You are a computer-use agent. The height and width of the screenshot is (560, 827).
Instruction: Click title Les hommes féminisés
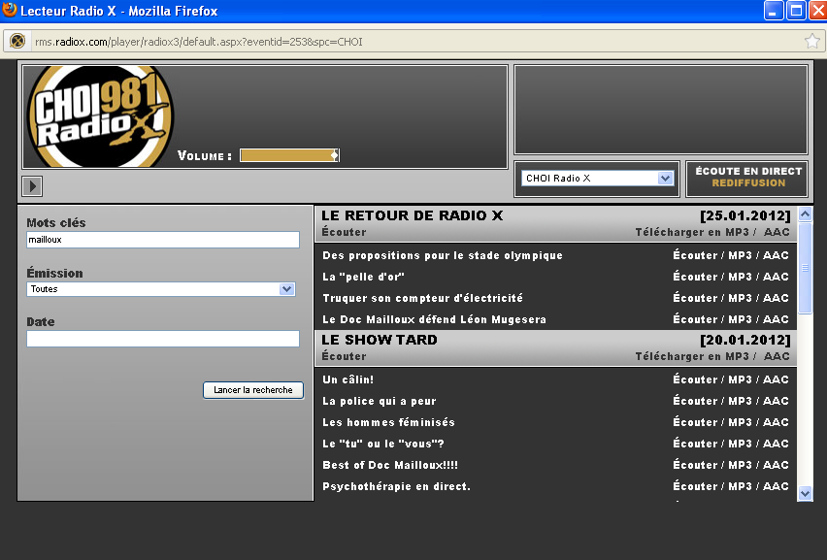(388, 422)
